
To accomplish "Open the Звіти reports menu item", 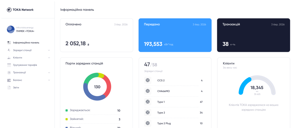I will pyautogui.click(x=13, y=87).
